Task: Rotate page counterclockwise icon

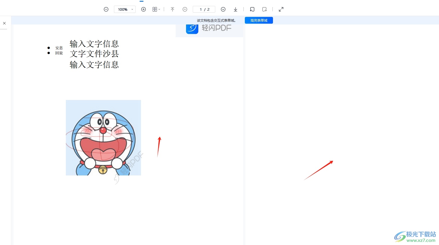Action: click(x=252, y=9)
